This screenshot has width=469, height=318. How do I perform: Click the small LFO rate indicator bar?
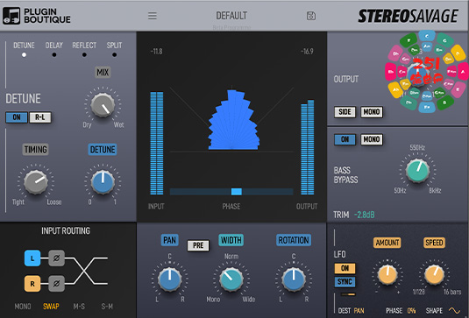(x=348, y=294)
